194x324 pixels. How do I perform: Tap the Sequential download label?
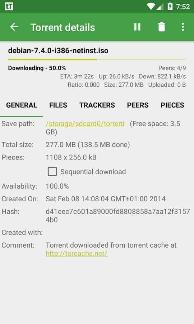tap(93, 172)
